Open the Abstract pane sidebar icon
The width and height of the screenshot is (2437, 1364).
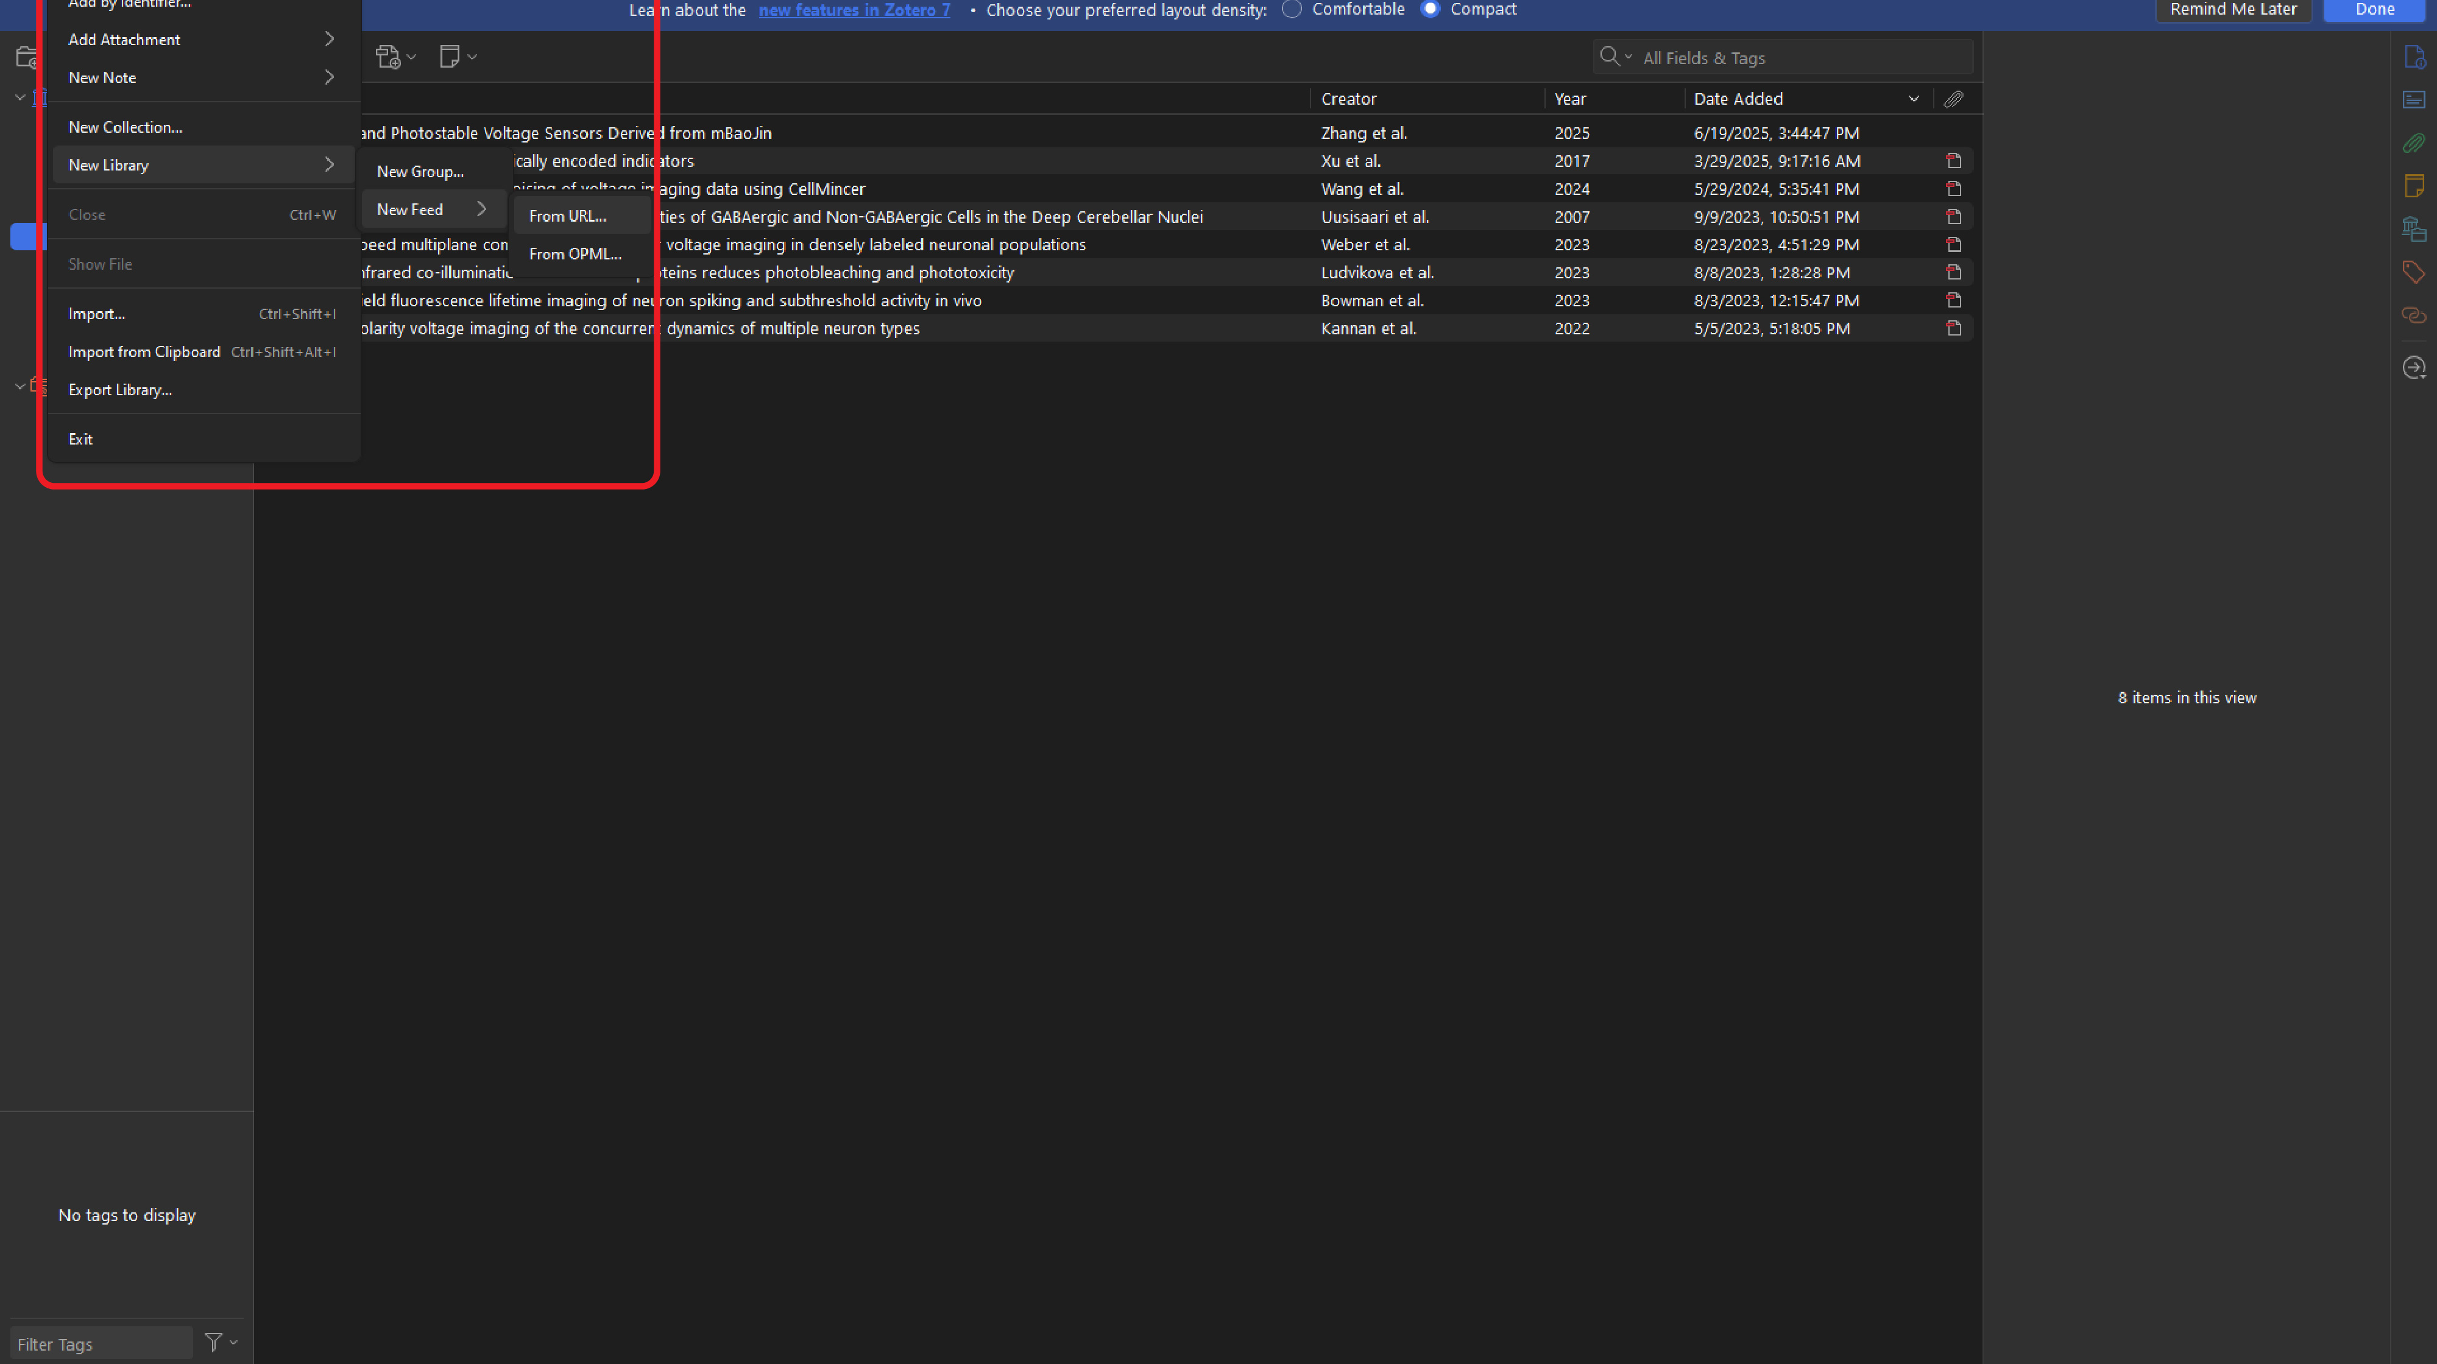click(2413, 100)
